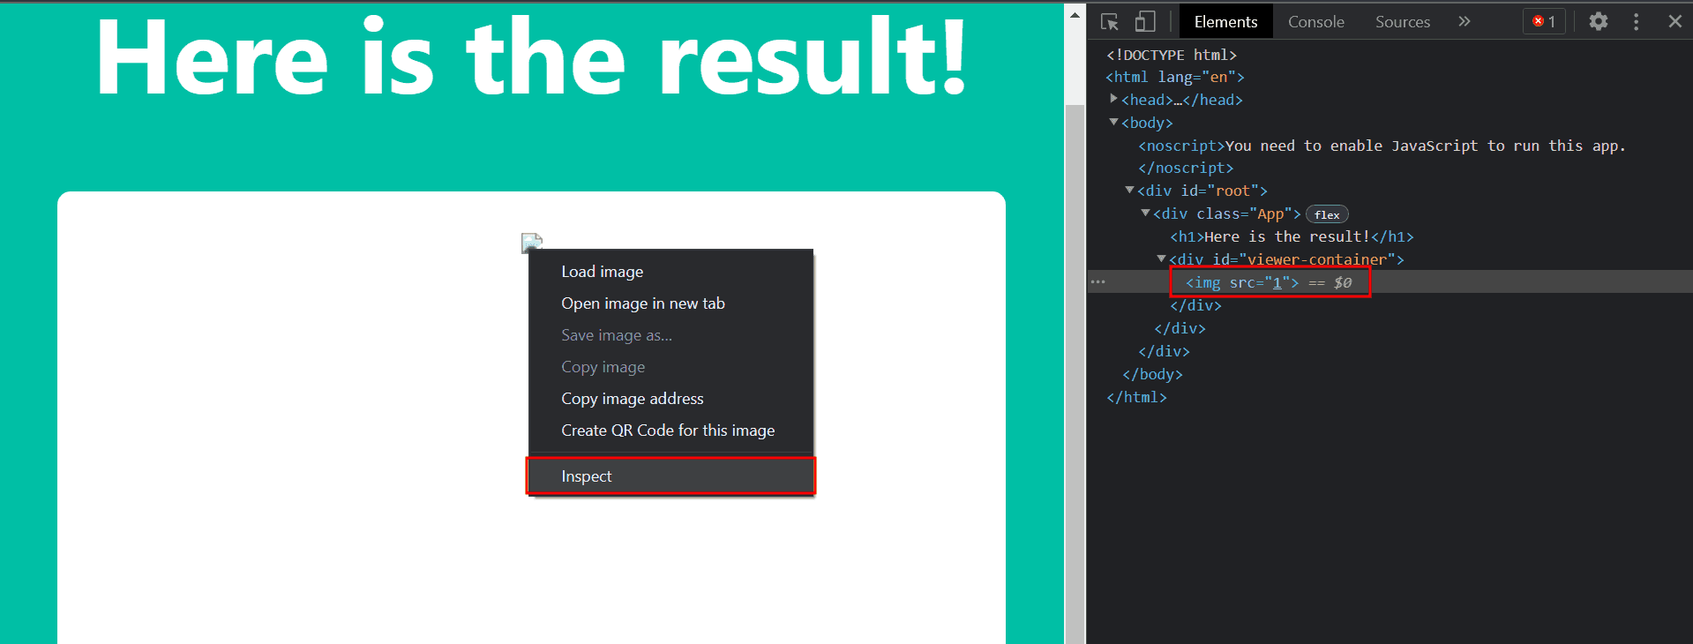Click the red error count badge

[1544, 22]
